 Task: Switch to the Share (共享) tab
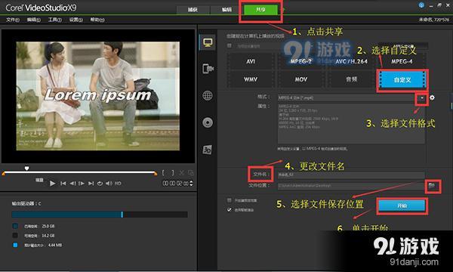(261, 10)
